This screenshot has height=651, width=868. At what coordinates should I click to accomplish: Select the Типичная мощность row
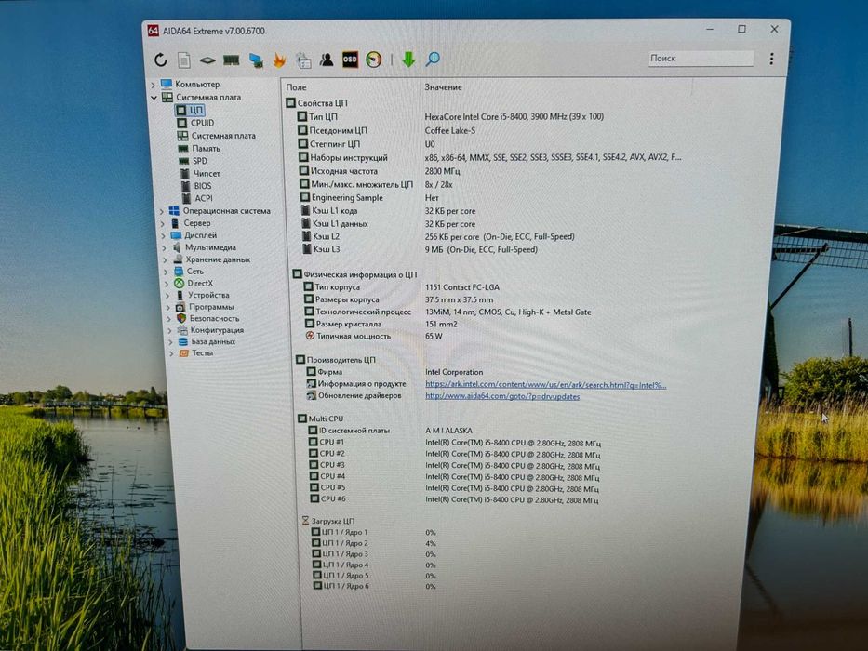coord(374,336)
